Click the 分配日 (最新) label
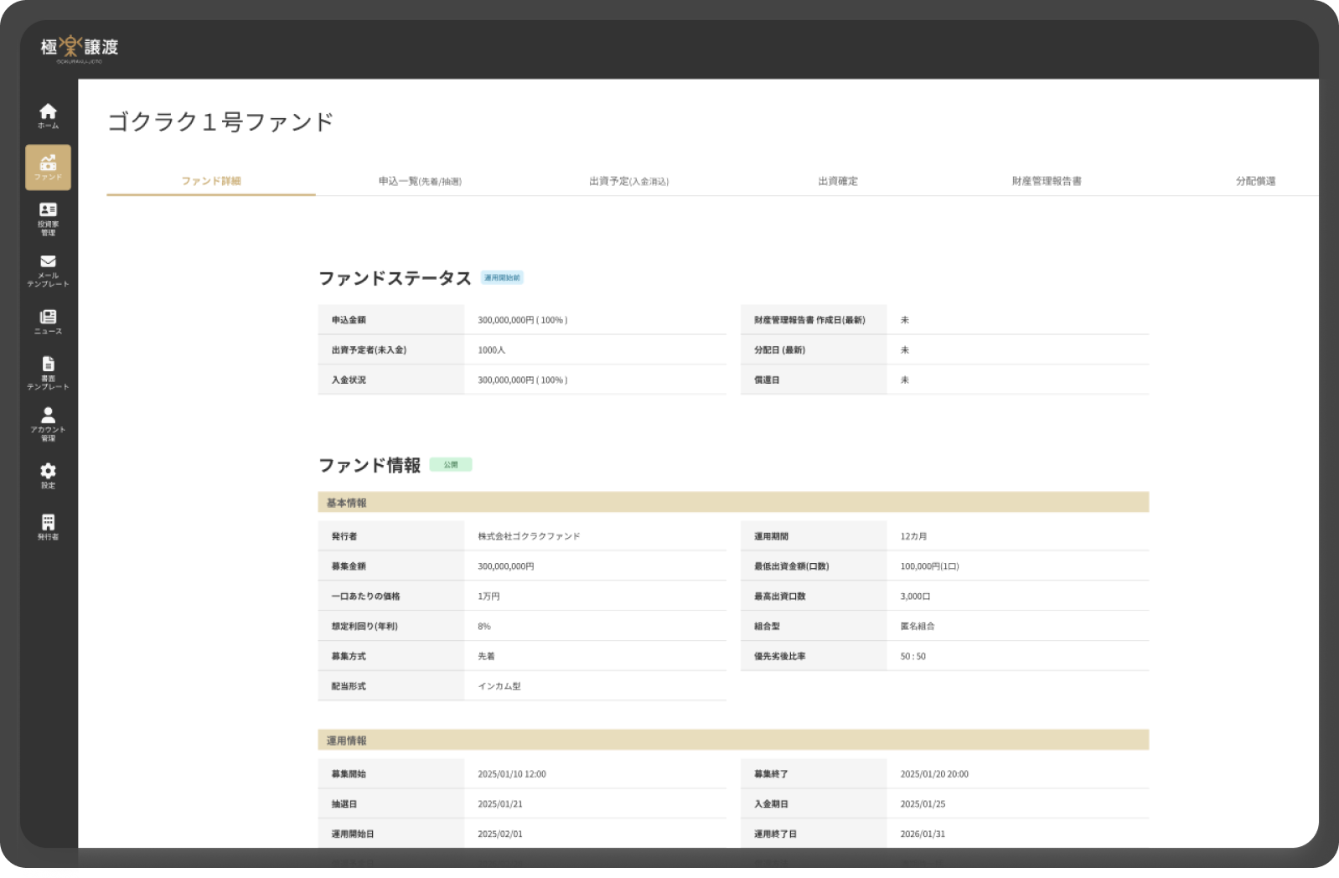Viewport: 1339px width, 878px height. [x=779, y=350]
